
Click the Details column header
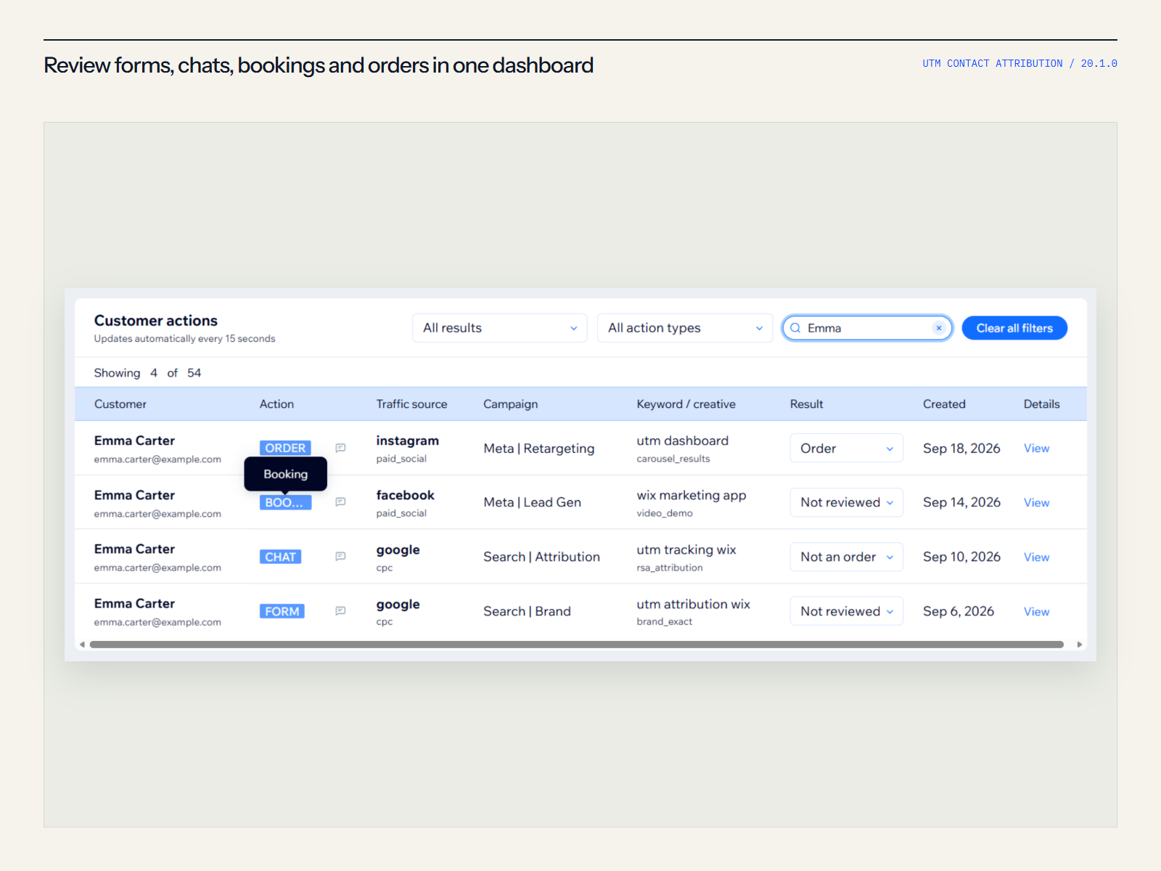(x=1041, y=404)
